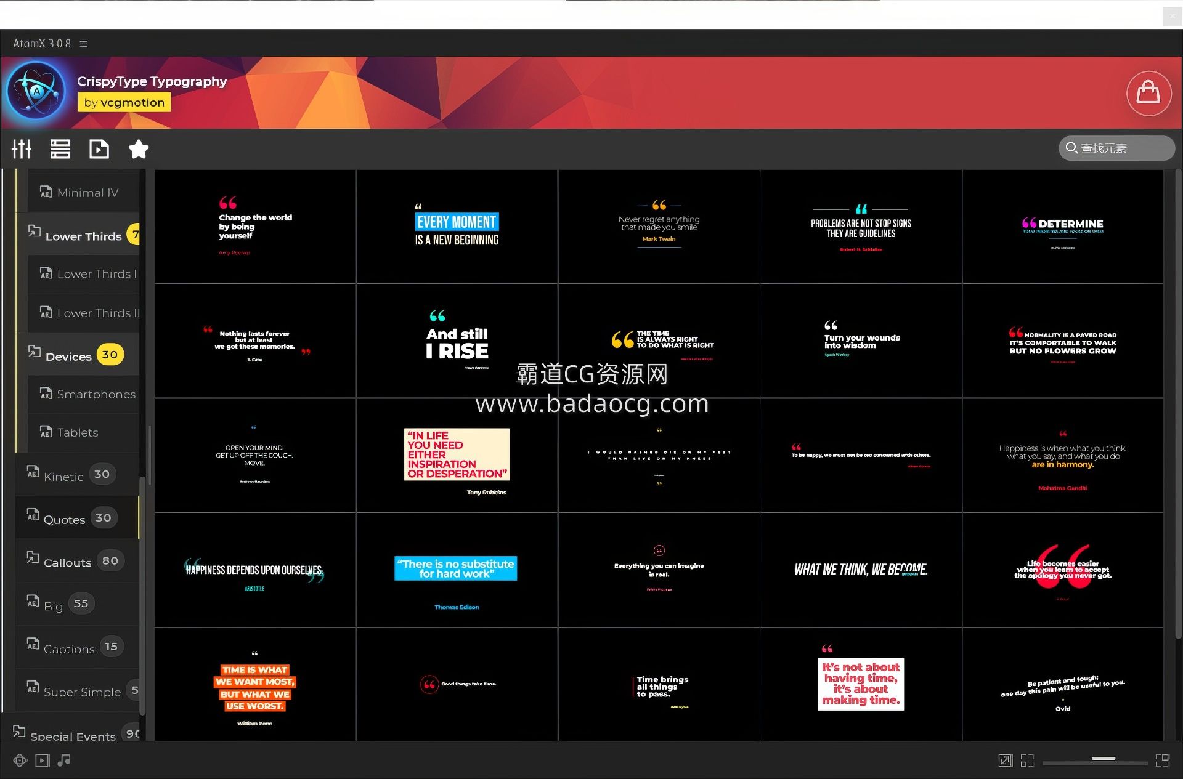Click the magnifier icon in search box

tap(1071, 148)
